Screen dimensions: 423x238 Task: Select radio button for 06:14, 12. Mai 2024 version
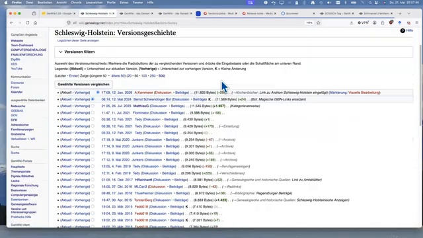93,99
